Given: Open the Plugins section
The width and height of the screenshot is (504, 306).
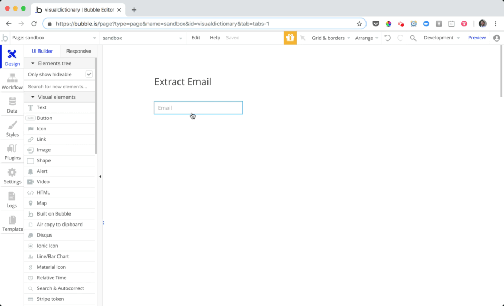Looking at the screenshot, I should (12, 152).
